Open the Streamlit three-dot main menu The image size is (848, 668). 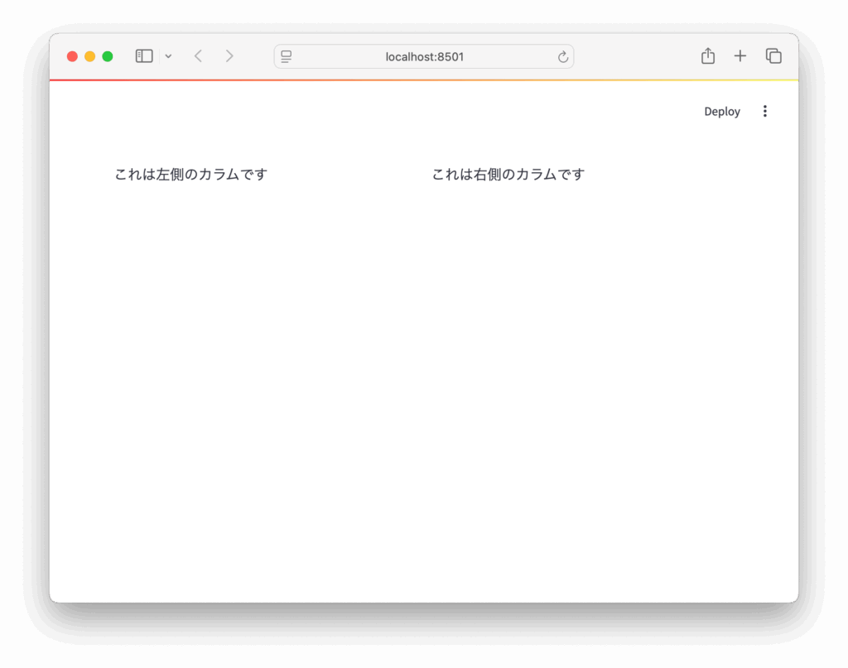[x=764, y=111]
